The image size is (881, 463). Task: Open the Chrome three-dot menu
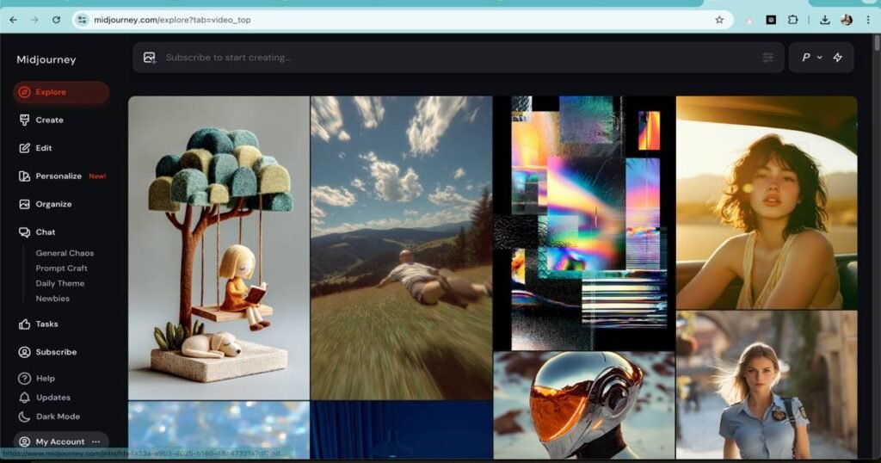point(868,20)
